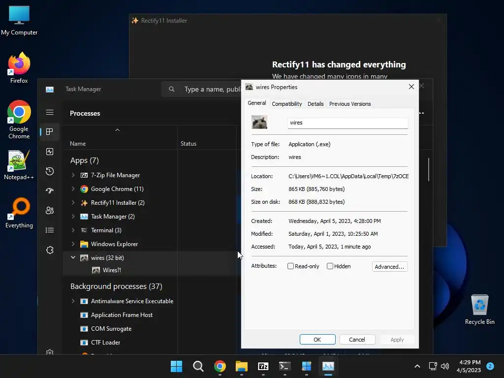Image resolution: width=504 pixels, height=378 pixels.
Task: Open Everything search desktop shortcut
Action: (19, 213)
